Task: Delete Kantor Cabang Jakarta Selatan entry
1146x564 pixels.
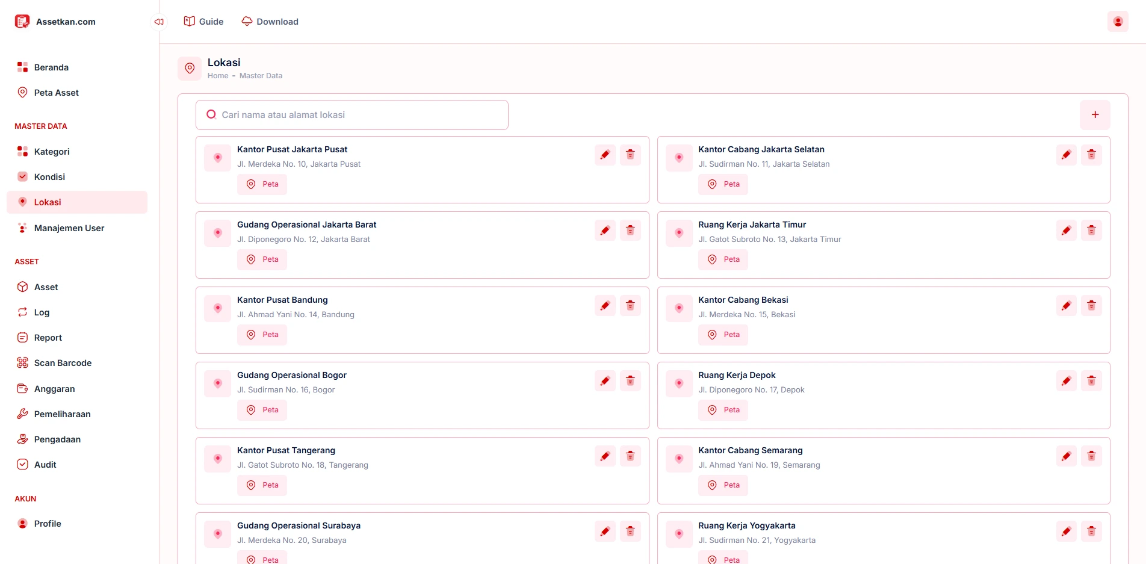Action: (1091, 155)
